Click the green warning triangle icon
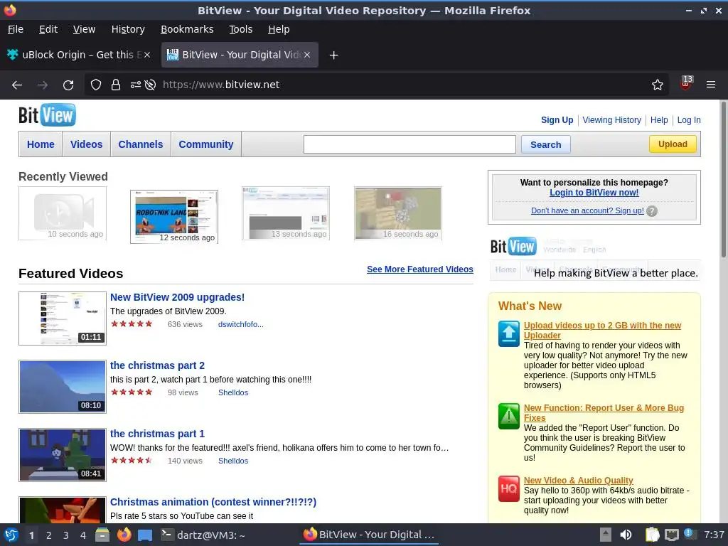This screenshot has width=728, height=546. click(509, 416)
